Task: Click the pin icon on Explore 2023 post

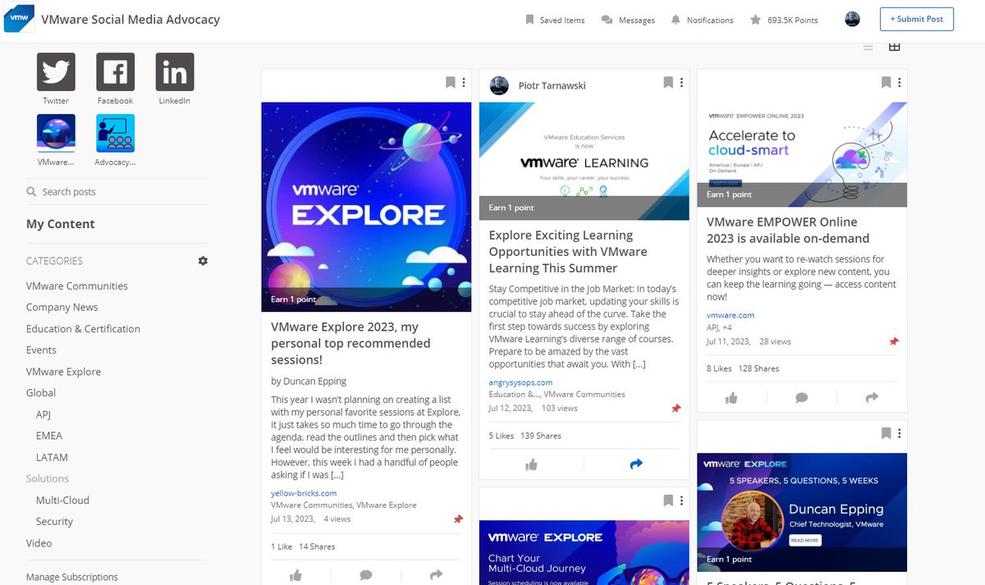Action: click(x=458, y=519)
